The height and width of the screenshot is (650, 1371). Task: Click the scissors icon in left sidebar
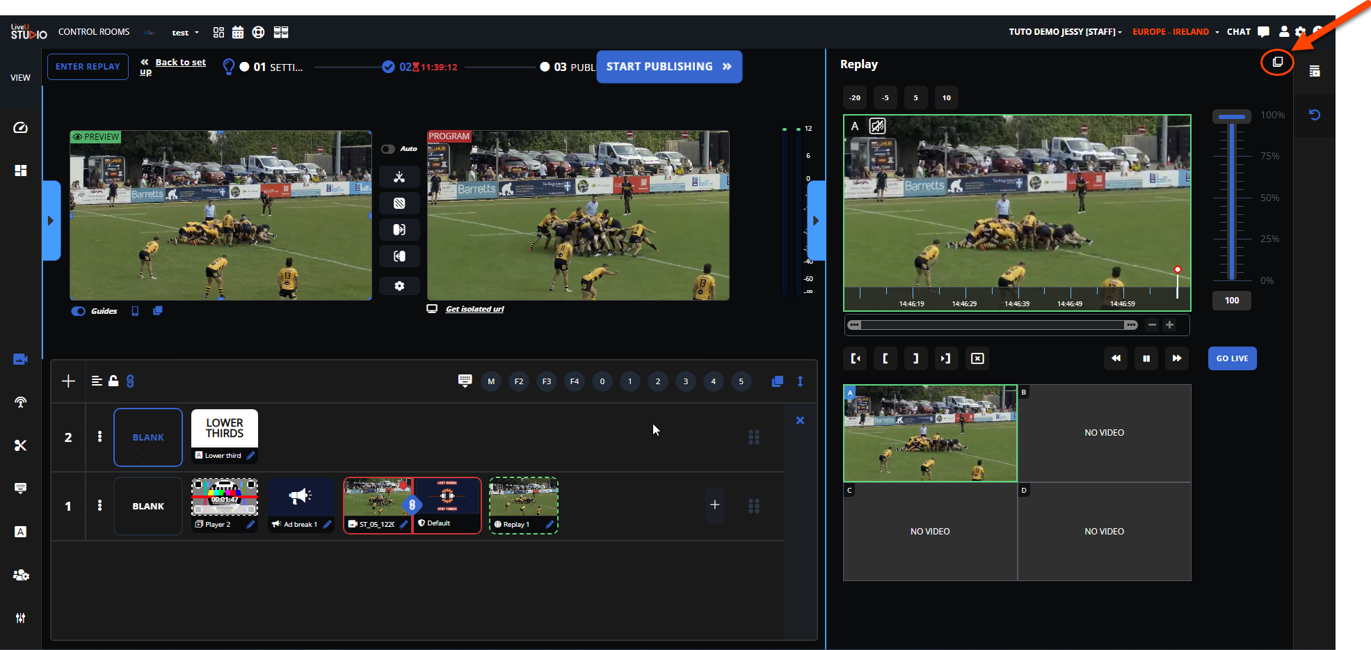point(20,445)
